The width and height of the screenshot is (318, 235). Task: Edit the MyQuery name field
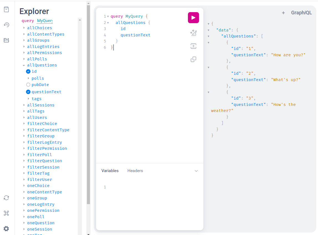[45, 21]
